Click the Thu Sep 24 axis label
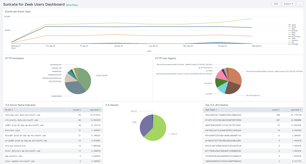Image resolution: width=306 pixels, height=164 pixels. (50, 46)
